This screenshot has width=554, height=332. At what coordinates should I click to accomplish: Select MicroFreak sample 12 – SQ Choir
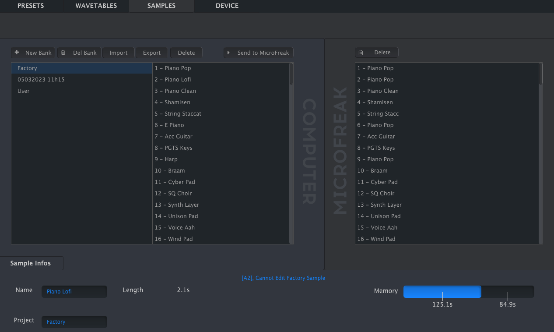(x=447, y=193)
